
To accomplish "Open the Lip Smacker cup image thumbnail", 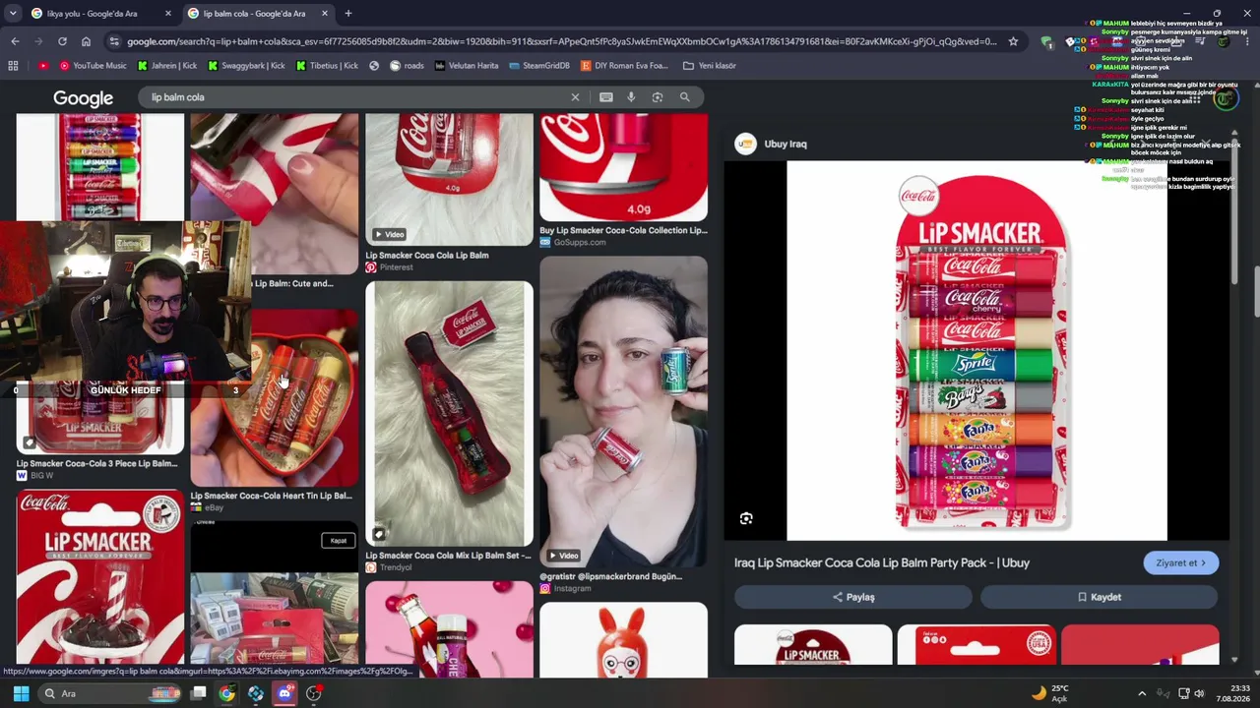I will 99,577.
